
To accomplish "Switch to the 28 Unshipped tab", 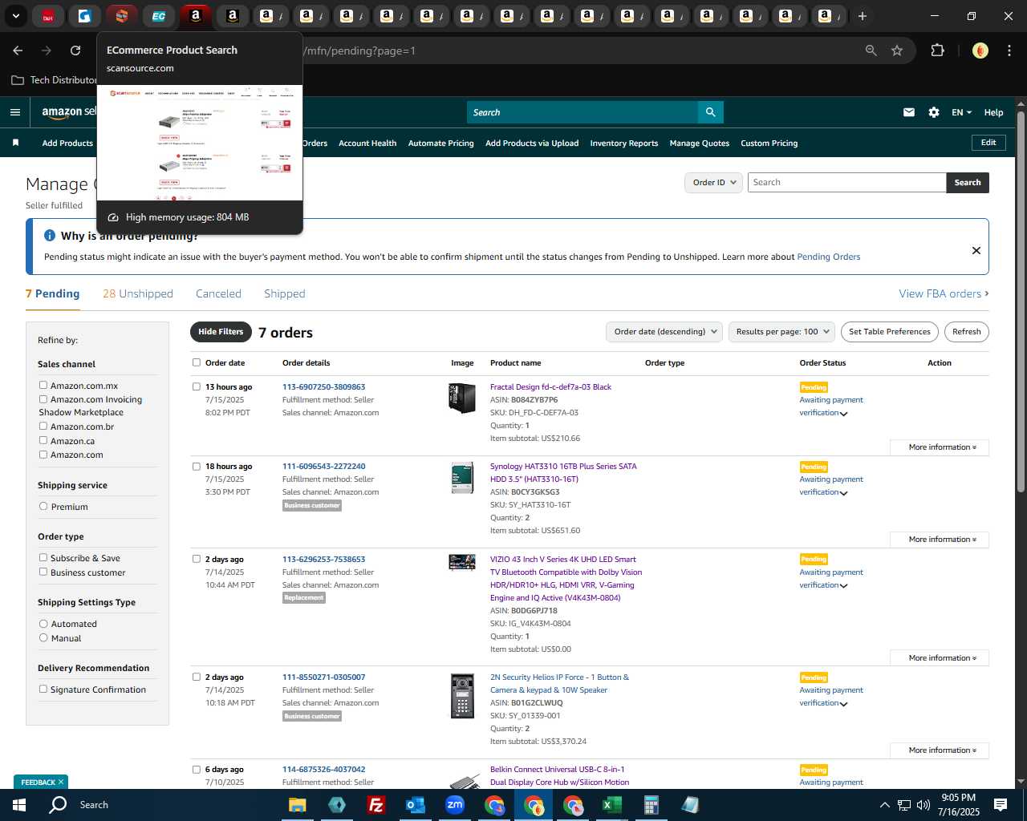I will pyautogui.click(x=138, y=293).
